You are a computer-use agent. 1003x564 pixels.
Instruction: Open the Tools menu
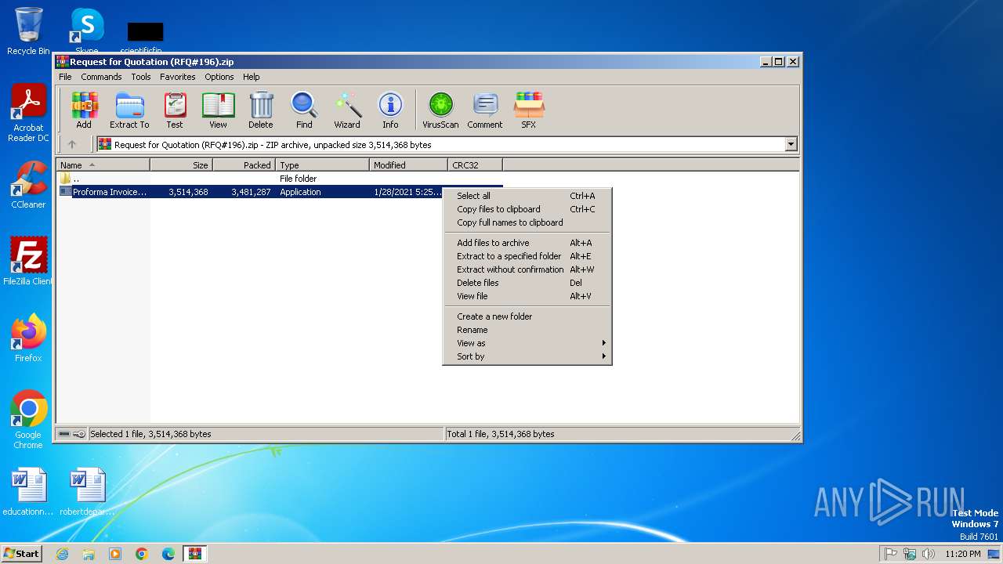coord(141,77)
